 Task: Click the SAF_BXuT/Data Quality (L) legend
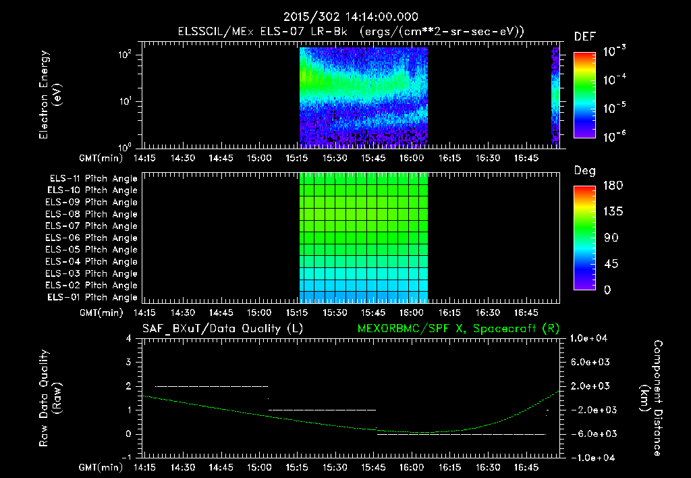coord(223,329)
